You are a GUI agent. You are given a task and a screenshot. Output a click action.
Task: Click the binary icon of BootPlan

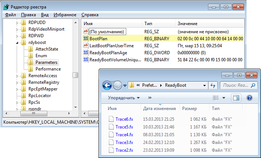[x=86, y=38]
